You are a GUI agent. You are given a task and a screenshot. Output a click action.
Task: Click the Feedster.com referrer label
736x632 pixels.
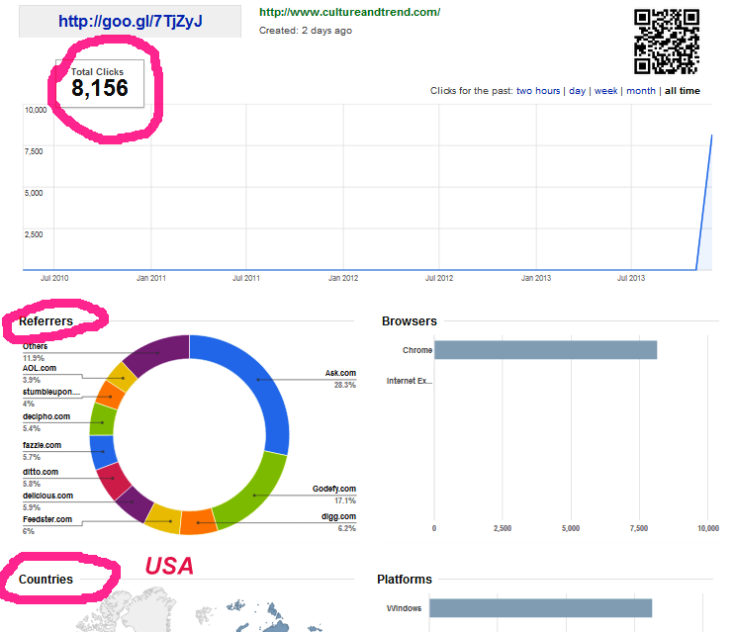46,519
